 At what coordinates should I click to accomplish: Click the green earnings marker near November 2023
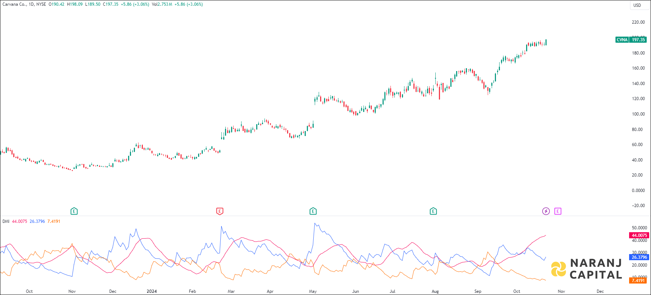[74, 211]
